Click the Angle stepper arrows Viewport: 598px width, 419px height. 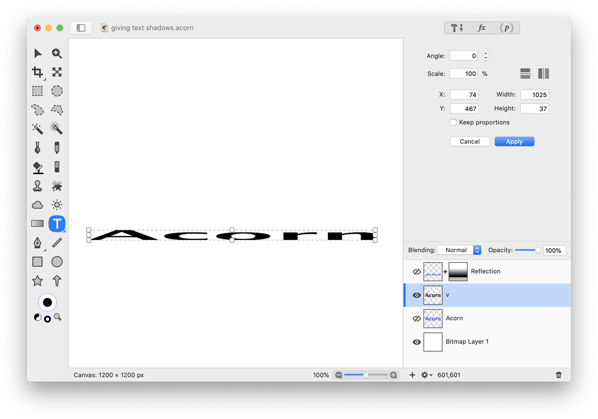486,56
